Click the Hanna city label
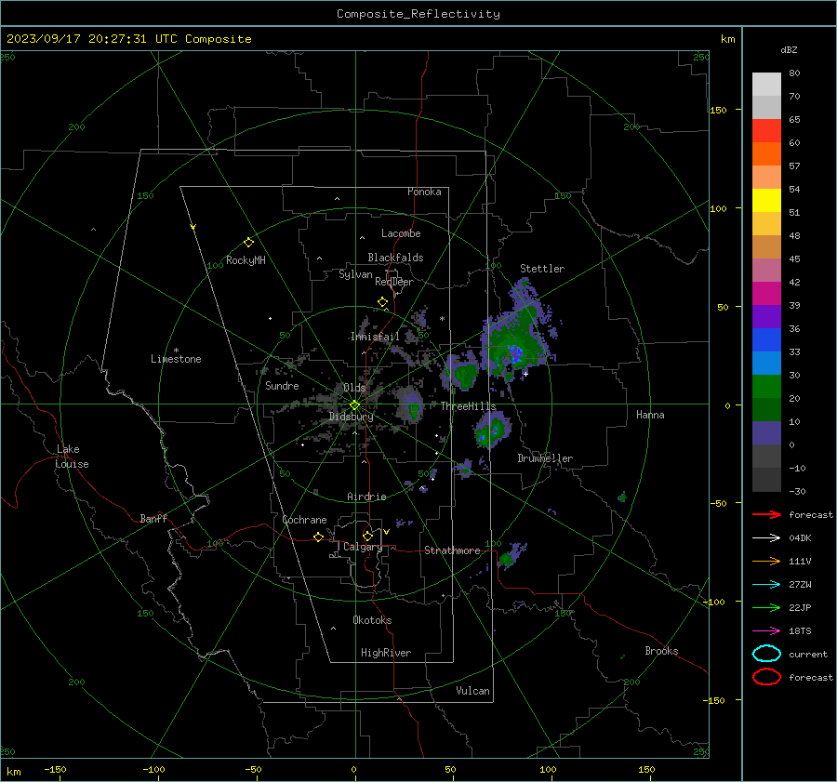Image resolution: width=837 pixels, height=782 pixels. (650, 415)
